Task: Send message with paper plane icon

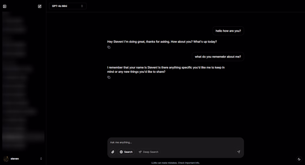Action: [x=239, y=152]
